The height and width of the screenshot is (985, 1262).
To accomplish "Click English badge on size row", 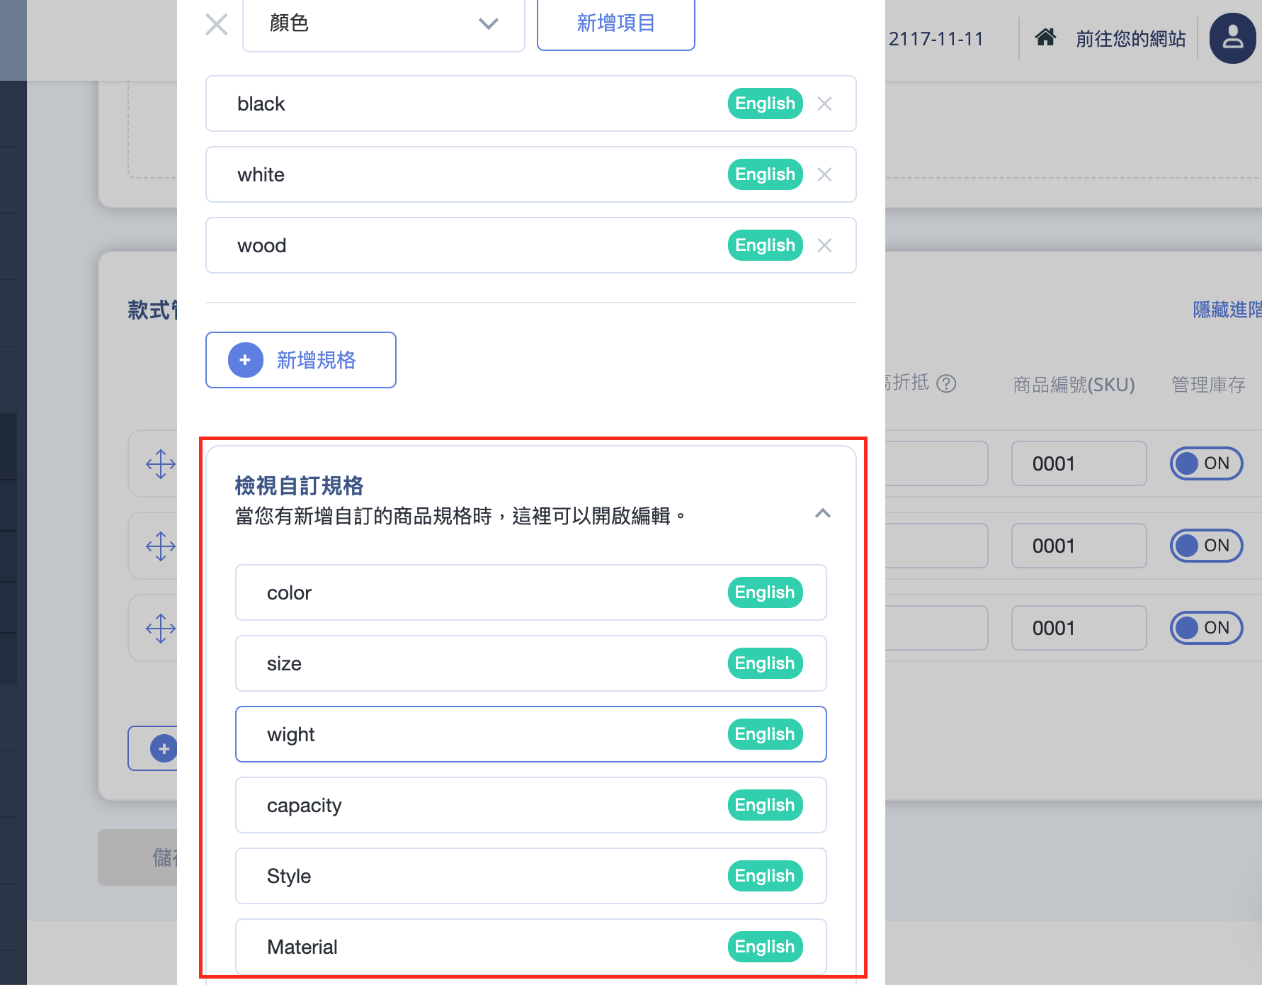I will pyautogui.click(x=765, y=663).
